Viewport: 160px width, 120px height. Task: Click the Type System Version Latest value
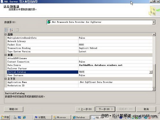coord(83,52)
